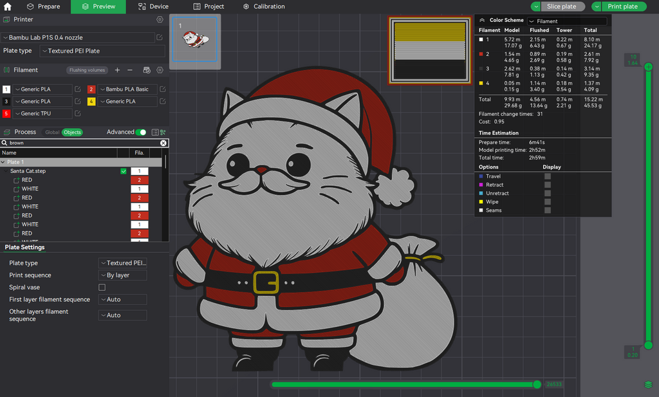Click the Print plate button
Viewport: 659px width, 397px height.
tap(622, 6)
